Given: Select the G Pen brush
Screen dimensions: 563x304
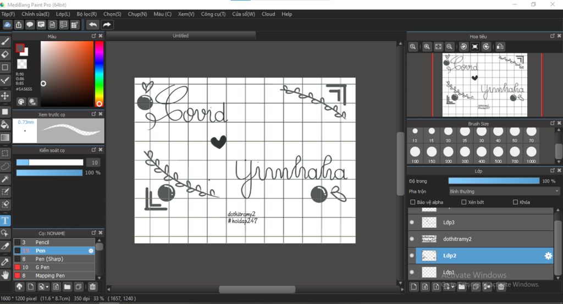Looking at the screenshot, I should (54, 267).
